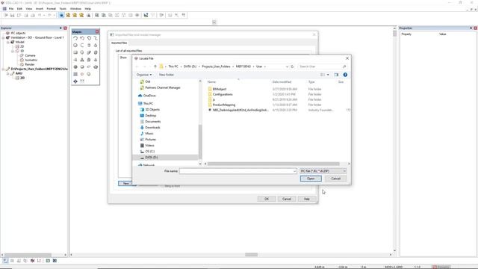Close the Explorer panel

pyautogui.click(x=65, y=28)
